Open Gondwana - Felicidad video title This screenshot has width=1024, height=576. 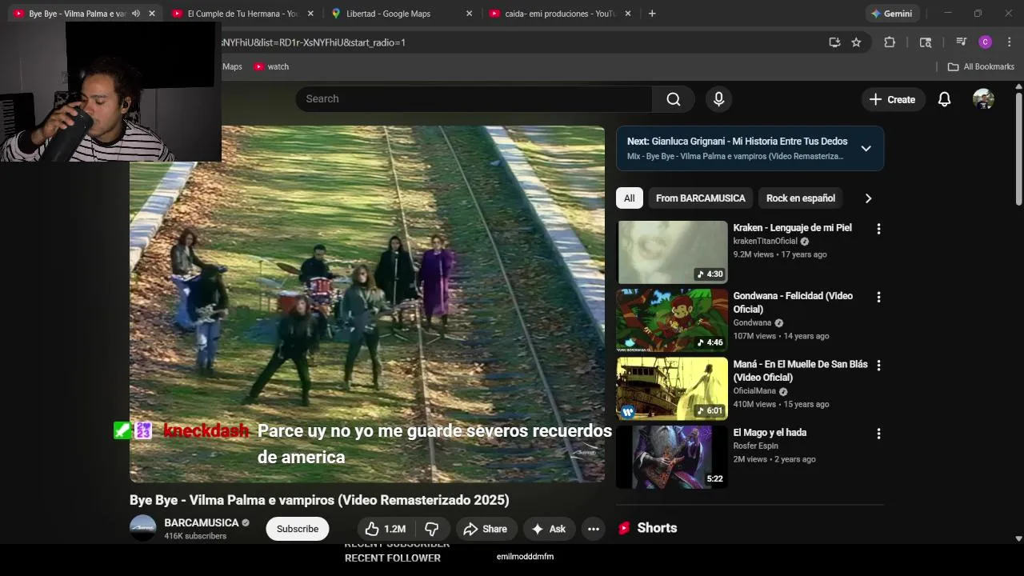(793, 302)
